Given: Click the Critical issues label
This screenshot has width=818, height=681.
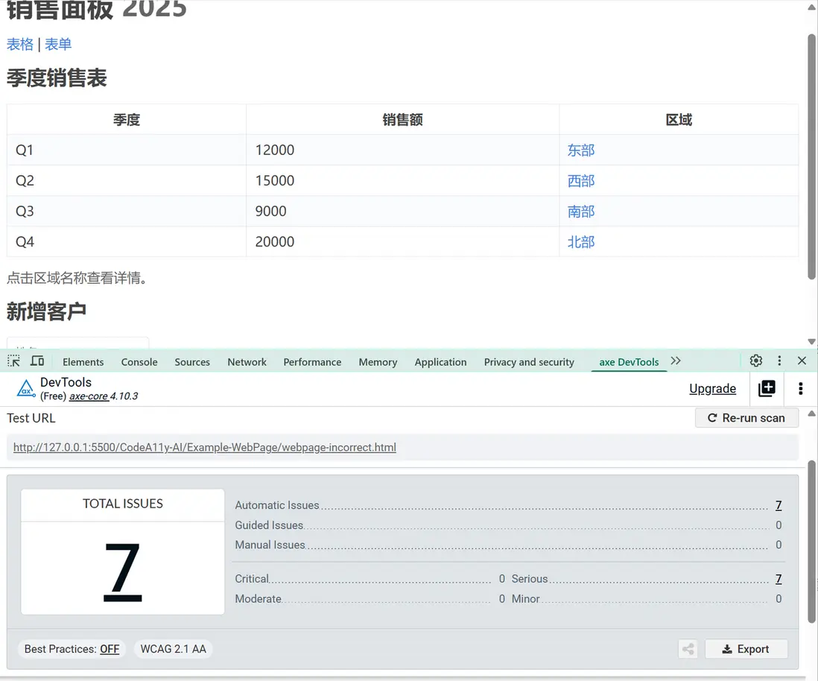Looking at the screenshot, I should 252,579.
